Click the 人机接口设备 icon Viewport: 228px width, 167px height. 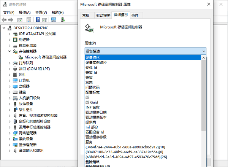tap(15, 98)
